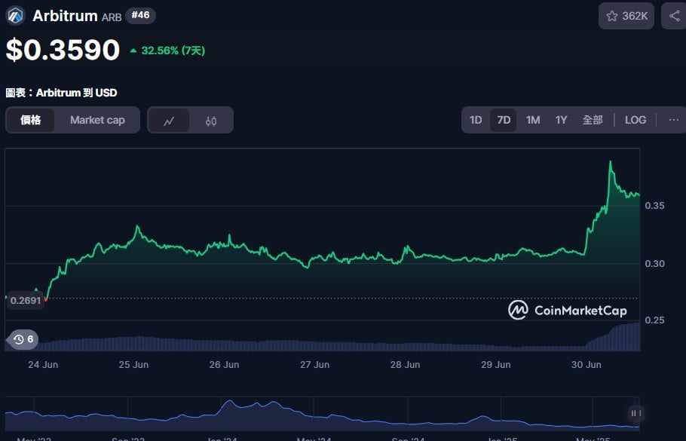Select the 1D timeframe tab

(x=476, y=120)
